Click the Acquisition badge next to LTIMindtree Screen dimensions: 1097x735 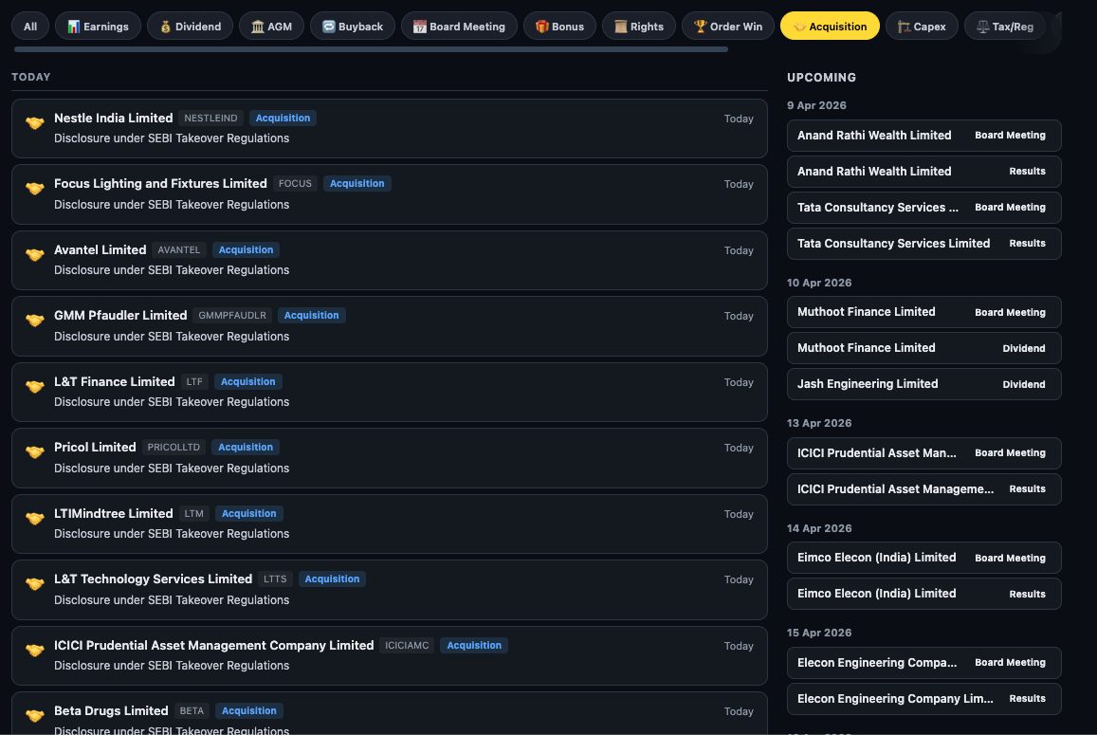point(248,513)
